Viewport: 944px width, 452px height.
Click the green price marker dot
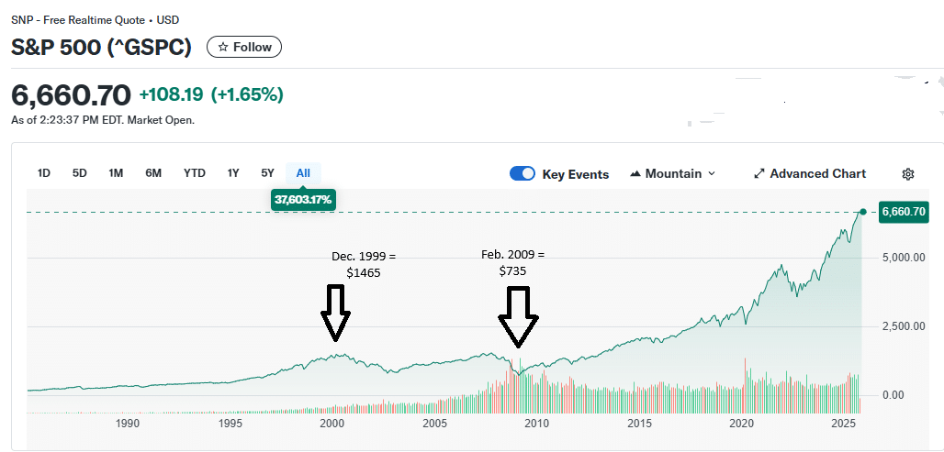point(862,212)
